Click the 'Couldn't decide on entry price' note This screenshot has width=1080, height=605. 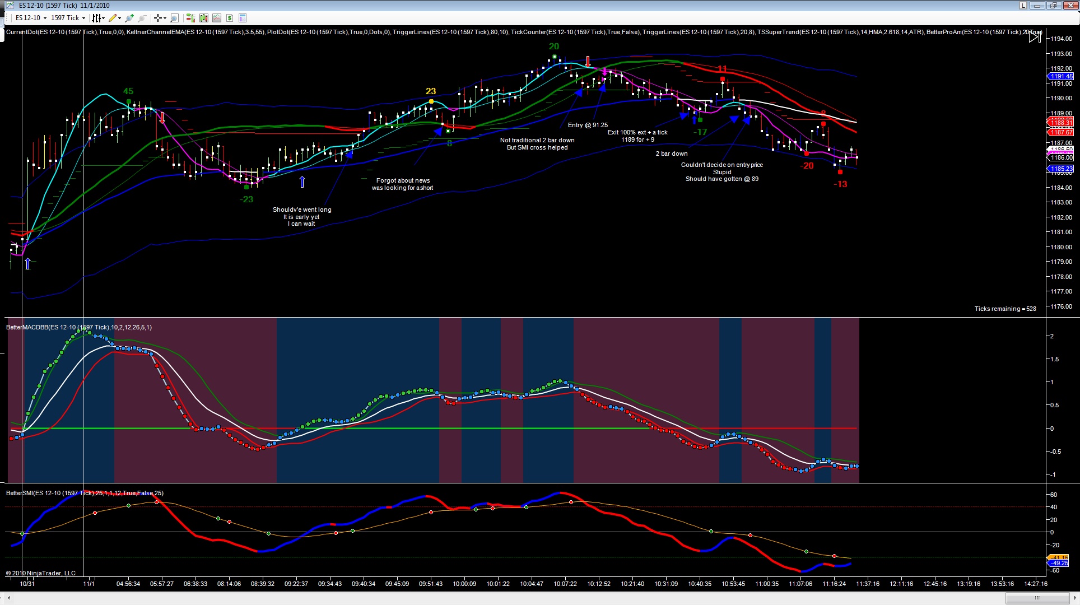(722, 165)
